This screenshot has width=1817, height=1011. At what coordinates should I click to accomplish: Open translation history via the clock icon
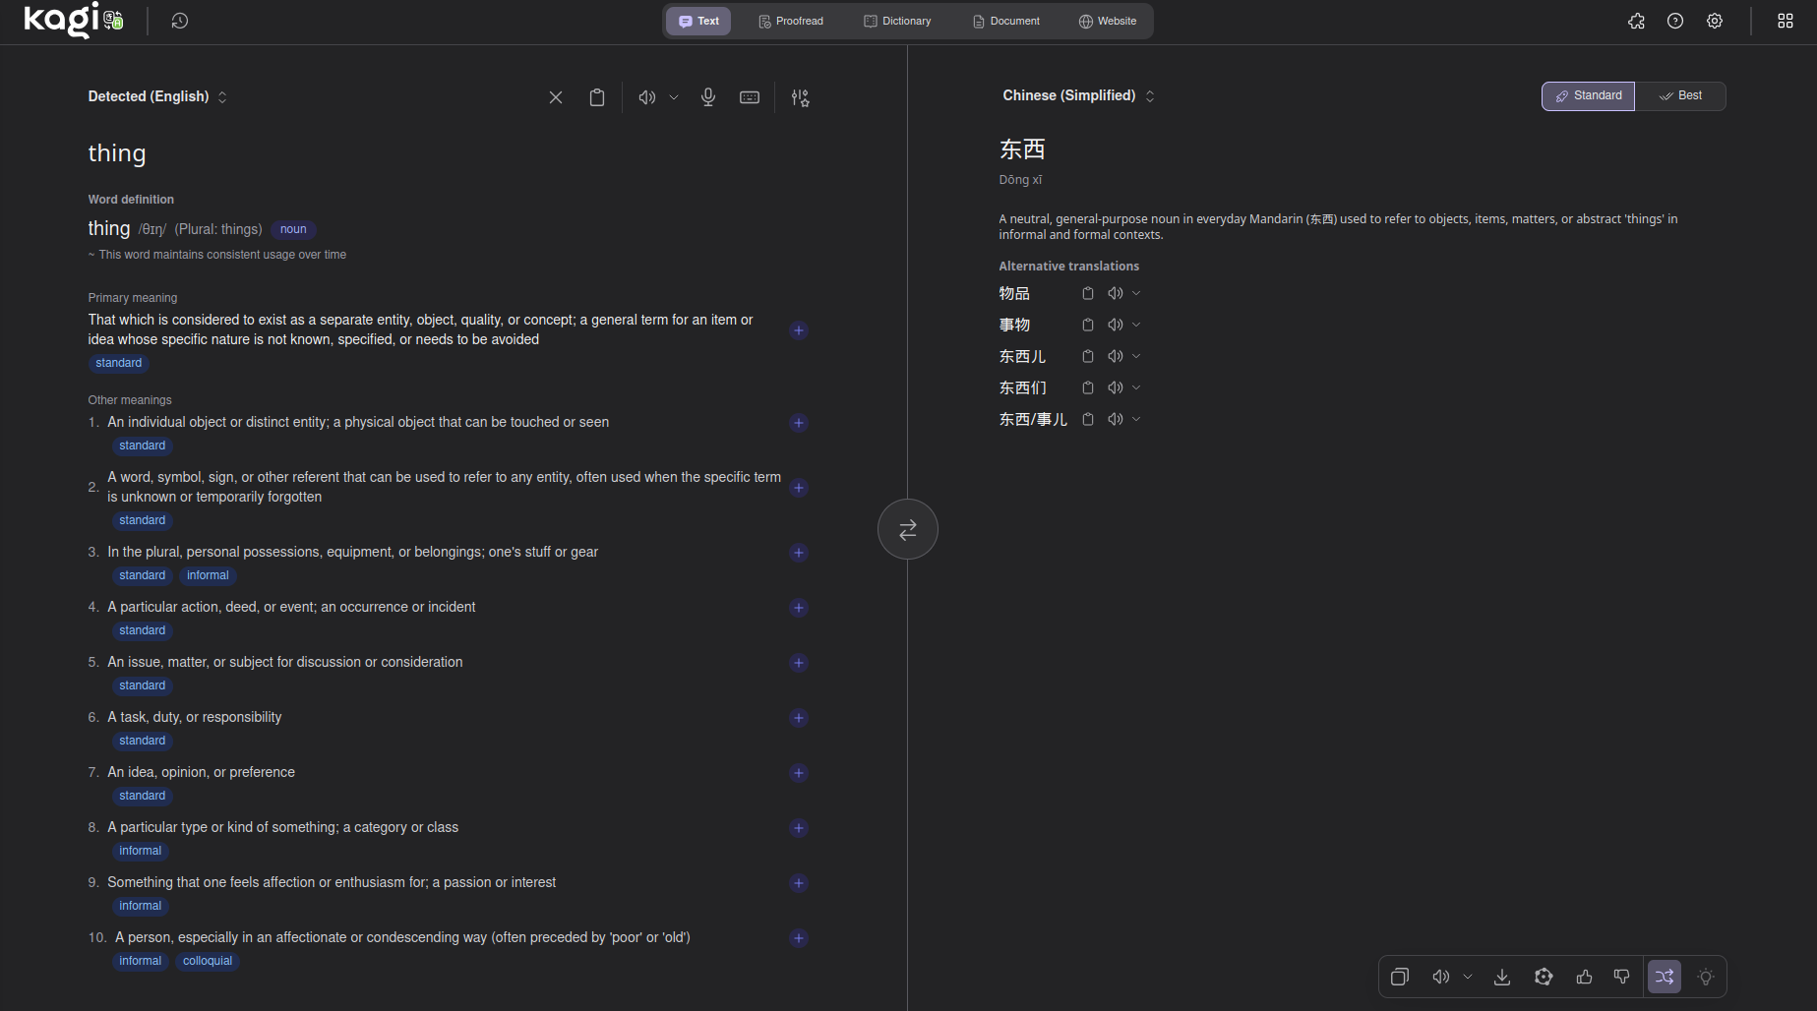[179, 20]
